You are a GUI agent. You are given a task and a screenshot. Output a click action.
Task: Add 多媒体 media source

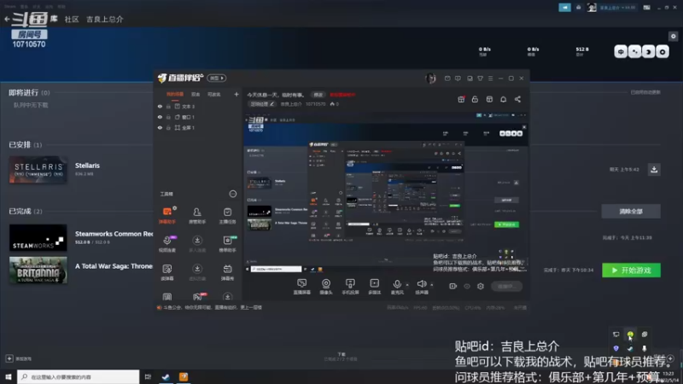pyautogui.click(x=375, y=287)
